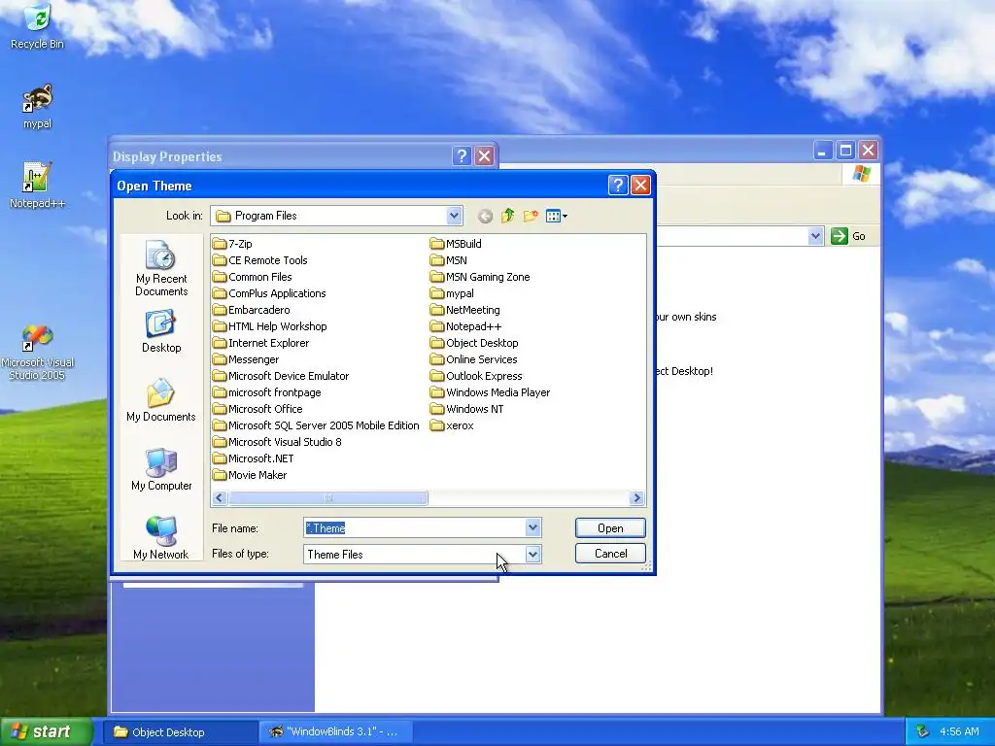Create a new folder
The image size is (995, 746).
(531, 217)
